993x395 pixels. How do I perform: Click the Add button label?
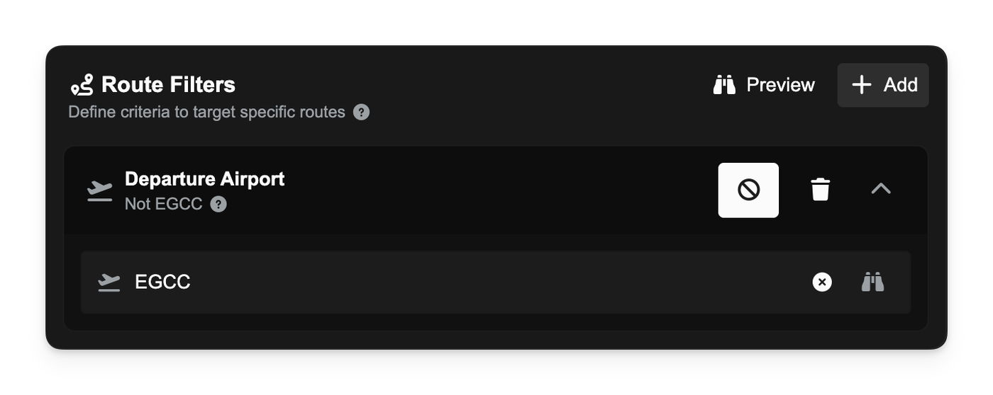point(900,85)
